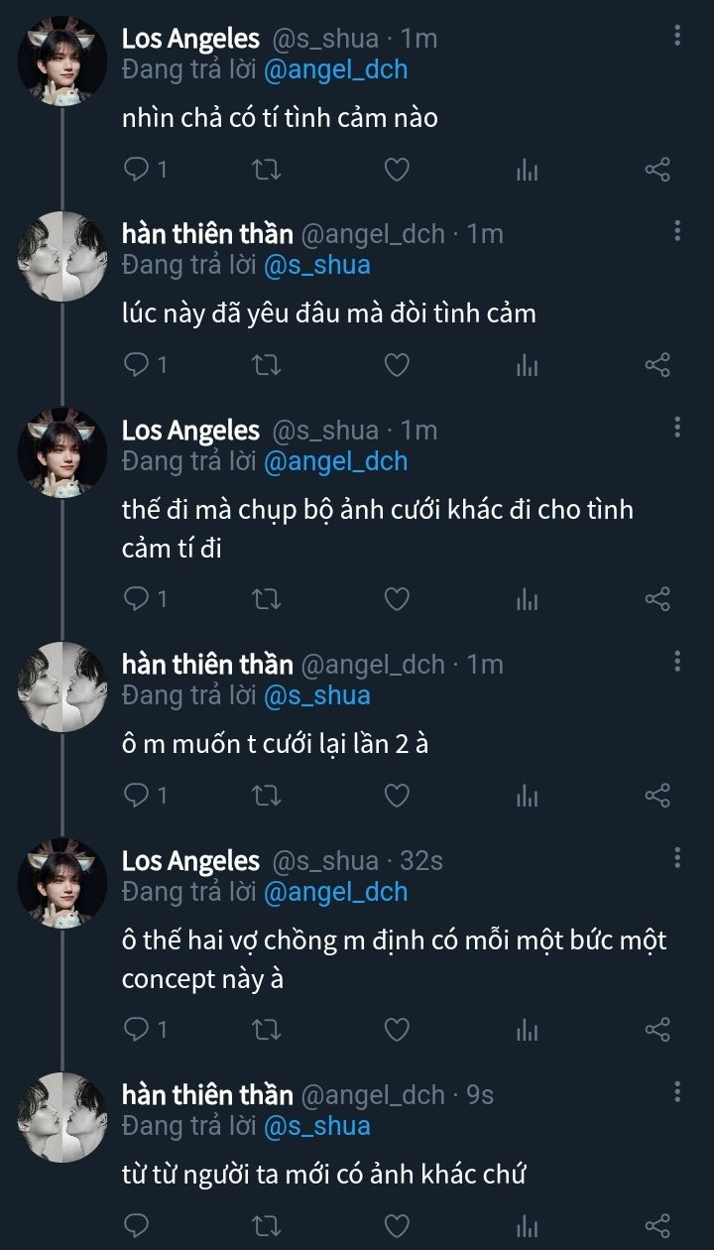This screenshot has height=1250, width=714.
Task: Like the tweet "từ từ người ta mới có ảnh khác chứ"
Action: (x=397, y=1225)
